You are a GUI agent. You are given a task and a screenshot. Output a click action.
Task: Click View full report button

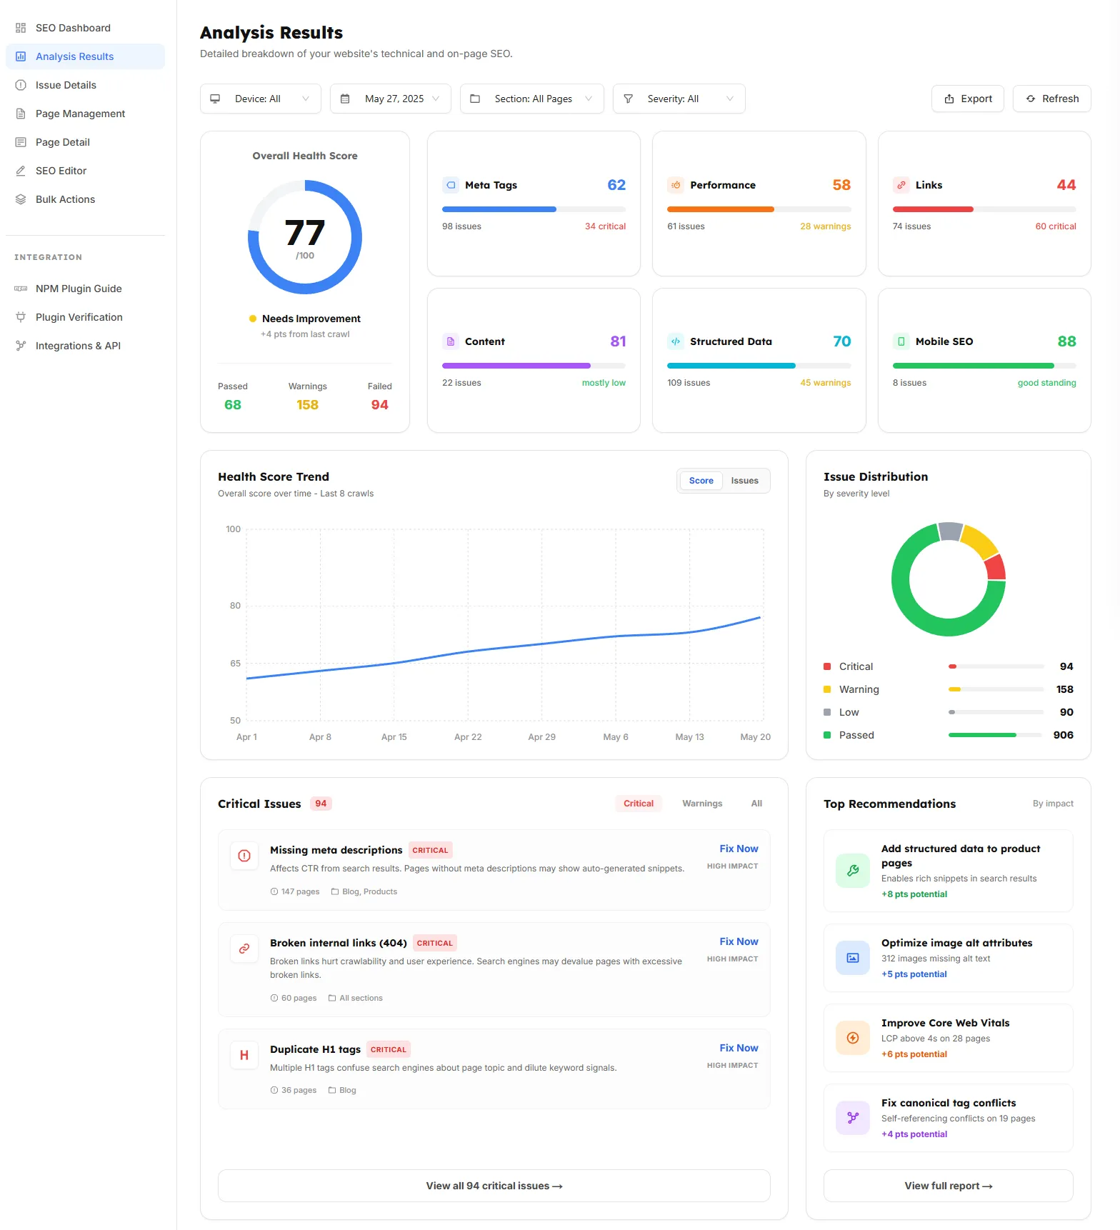point(949,1186)
